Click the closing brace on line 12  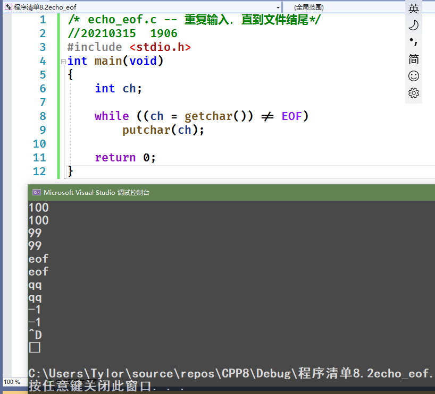coord(71,171)
